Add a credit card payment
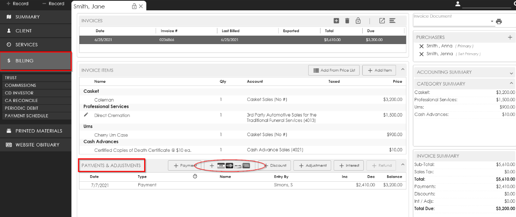The height and width of the screenshot is (217, 516). click(230, 166)
